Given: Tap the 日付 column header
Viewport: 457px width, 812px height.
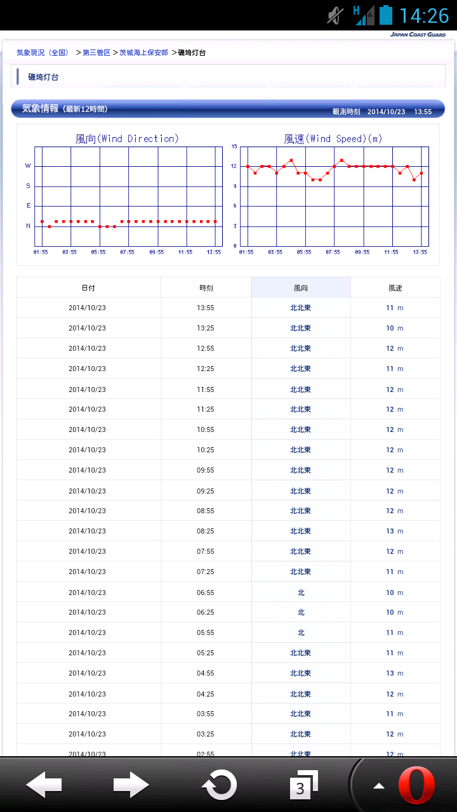Looking at the screenshot, I should 88,287.
